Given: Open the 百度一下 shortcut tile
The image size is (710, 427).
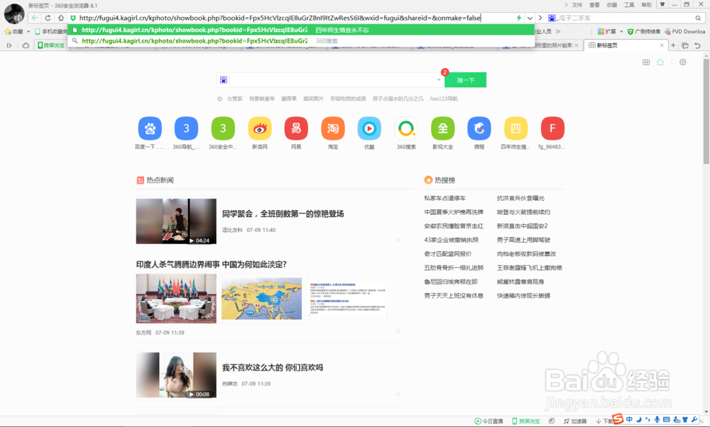Looking at the screenshot, I should [x=150, y=133].
